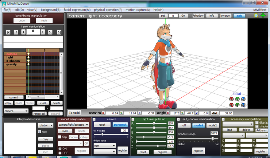
Task: Click the blue Z rotation axis icon
Action: pos(243,99)
